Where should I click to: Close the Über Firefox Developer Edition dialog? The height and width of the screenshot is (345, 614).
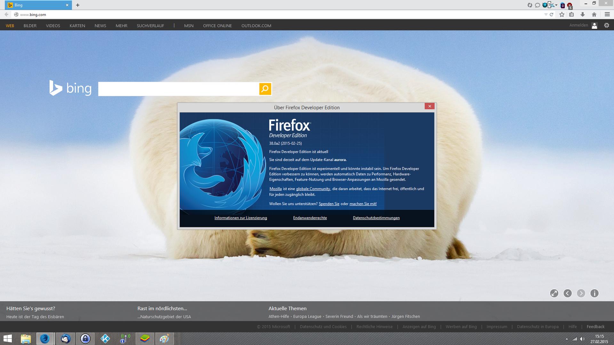[x=429, y=106]
